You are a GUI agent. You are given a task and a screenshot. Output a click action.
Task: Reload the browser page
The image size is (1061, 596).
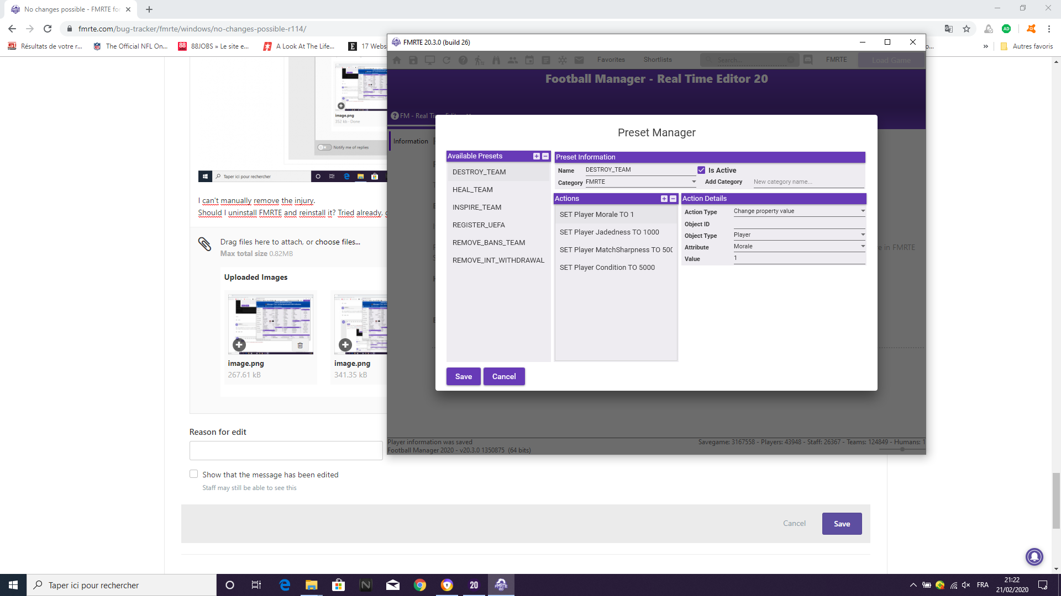point(48,29)
